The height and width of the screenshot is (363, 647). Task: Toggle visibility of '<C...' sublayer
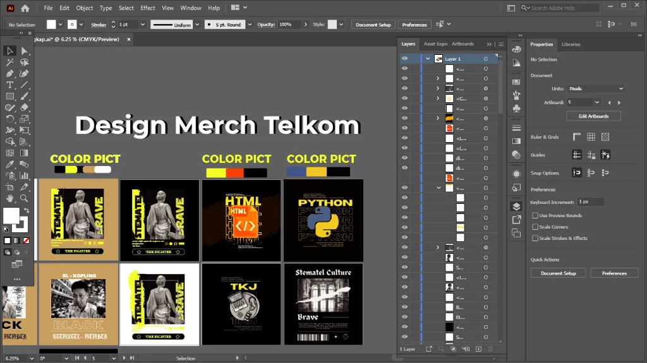pos(405,98)
